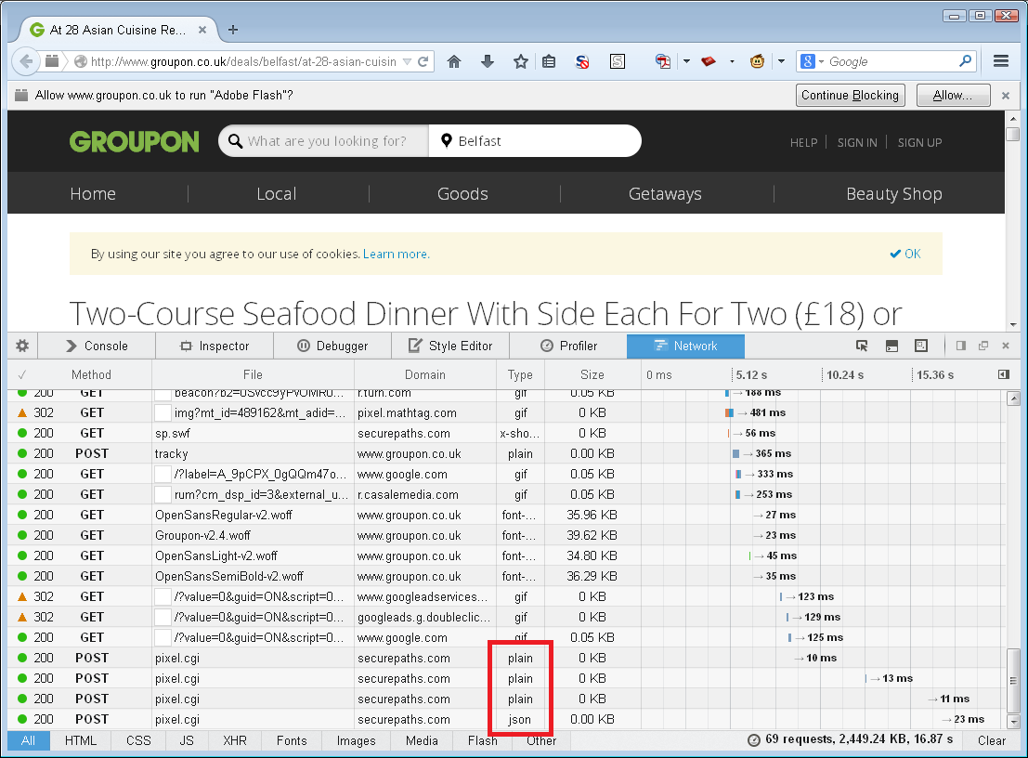Open a new tab with the plus button
The image size is (1028, 758).
(233, 30)
